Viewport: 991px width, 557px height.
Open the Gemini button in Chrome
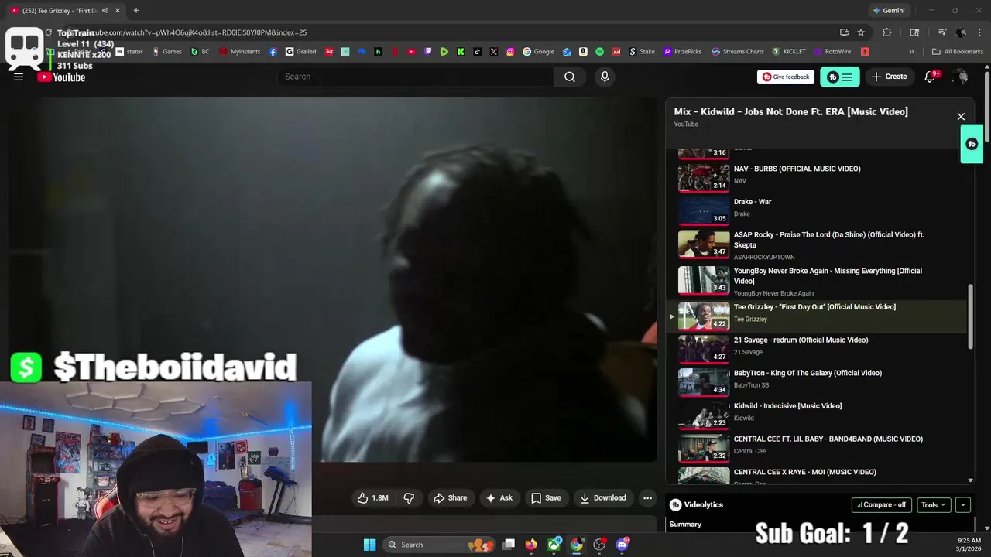888,10
